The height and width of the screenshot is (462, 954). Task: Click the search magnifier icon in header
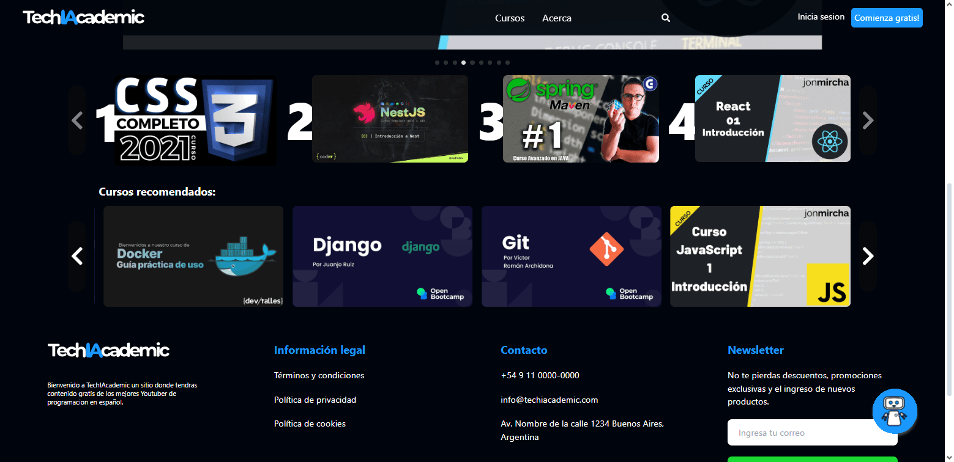(666, 18)
